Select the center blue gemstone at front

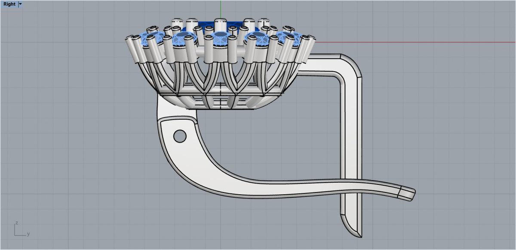click(x=220, y=38)
